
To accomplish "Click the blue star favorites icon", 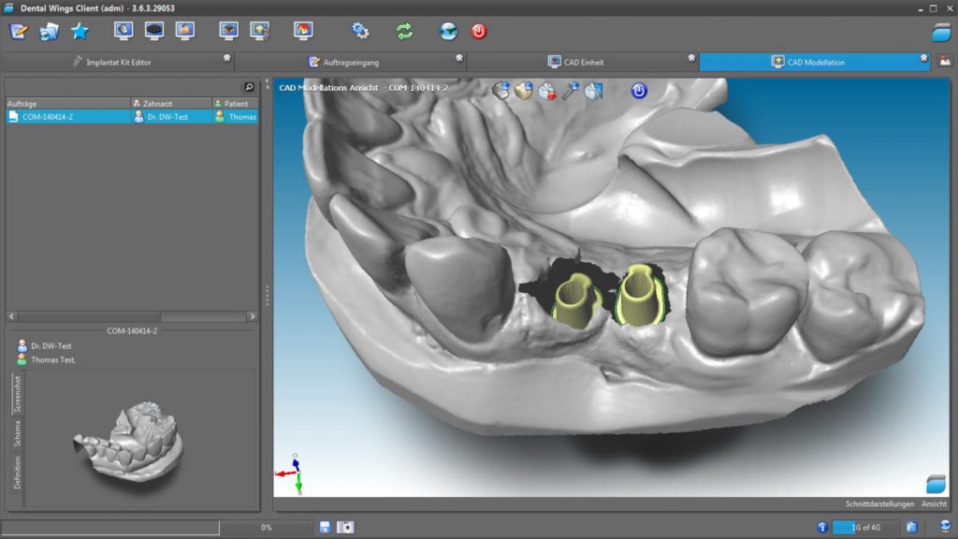I will (80, 31).
